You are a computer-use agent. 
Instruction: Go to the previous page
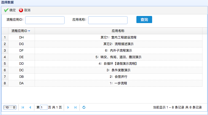tap(30, 107)
